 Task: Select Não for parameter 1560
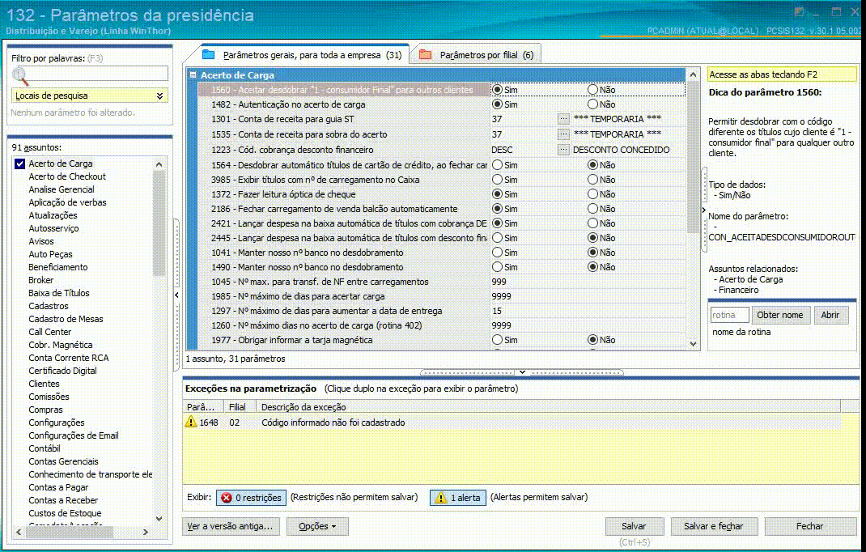592,90
